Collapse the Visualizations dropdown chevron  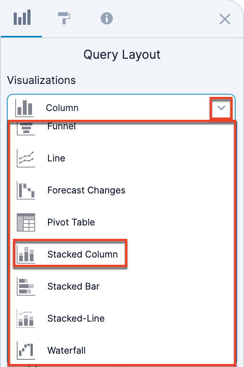pos(221,108)
